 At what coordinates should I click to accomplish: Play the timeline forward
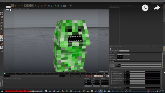point(75,76)
